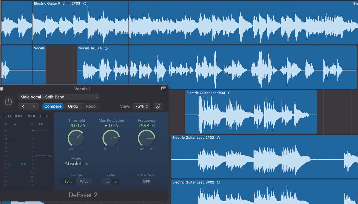Open the Male Vocal - Split Band preset menu

(59, 97)
